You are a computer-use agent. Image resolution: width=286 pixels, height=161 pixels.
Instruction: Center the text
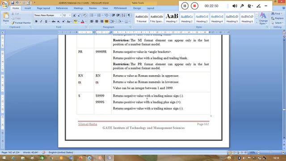tap(97, 21)
